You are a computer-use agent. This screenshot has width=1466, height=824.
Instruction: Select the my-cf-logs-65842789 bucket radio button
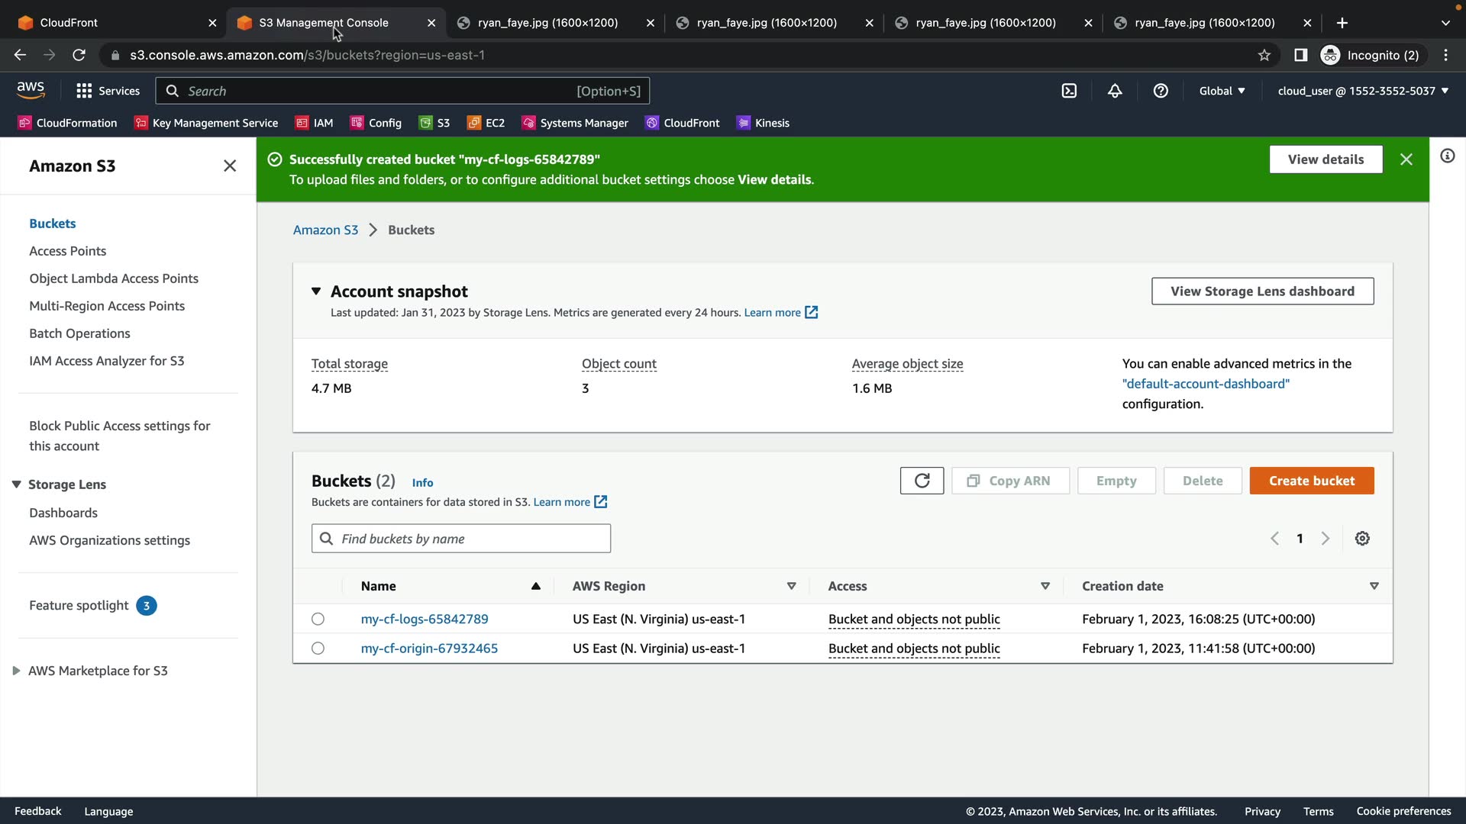pyautogui.click(x=318, y=619)
